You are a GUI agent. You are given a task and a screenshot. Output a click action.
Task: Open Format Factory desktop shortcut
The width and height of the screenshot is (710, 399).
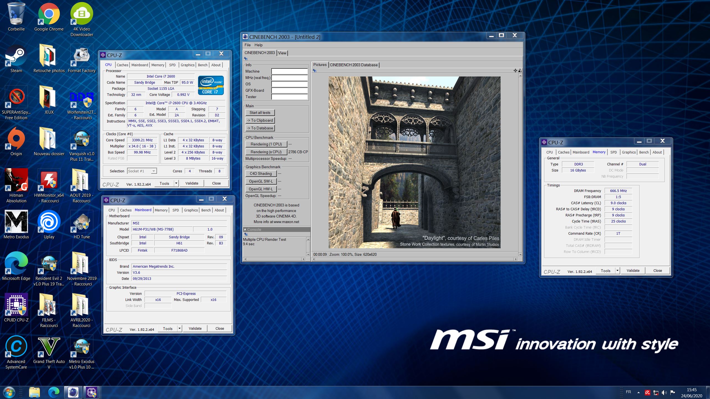click(82, 59)
